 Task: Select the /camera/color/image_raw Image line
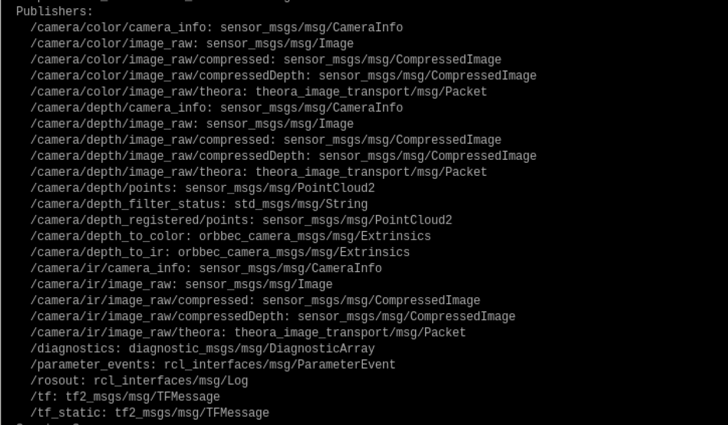pyautogui.click(x=191, y=43)
